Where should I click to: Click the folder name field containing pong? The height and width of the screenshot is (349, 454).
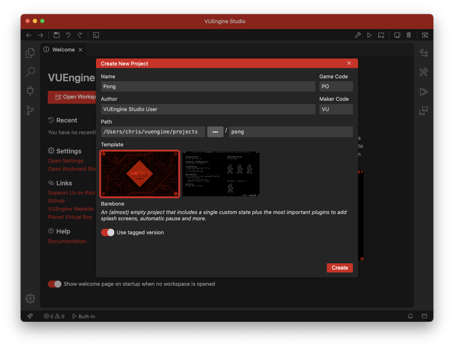[291, 132]
